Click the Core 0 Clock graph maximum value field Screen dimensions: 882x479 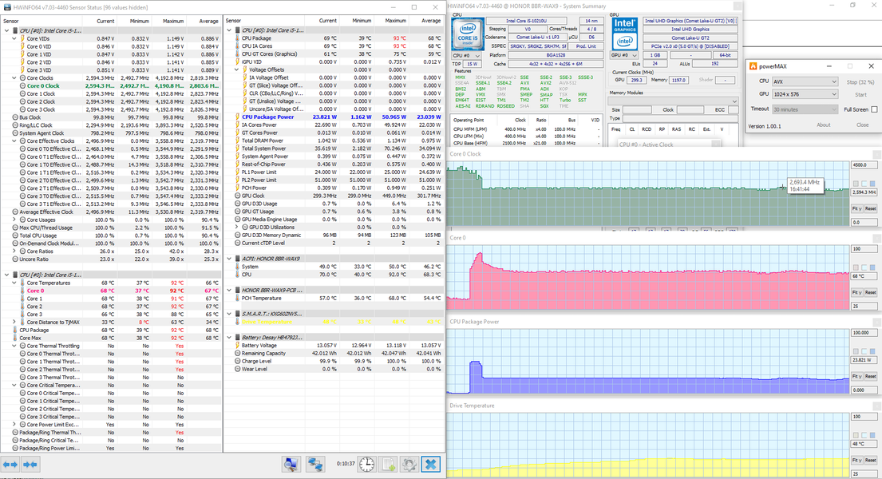[864, 166]
